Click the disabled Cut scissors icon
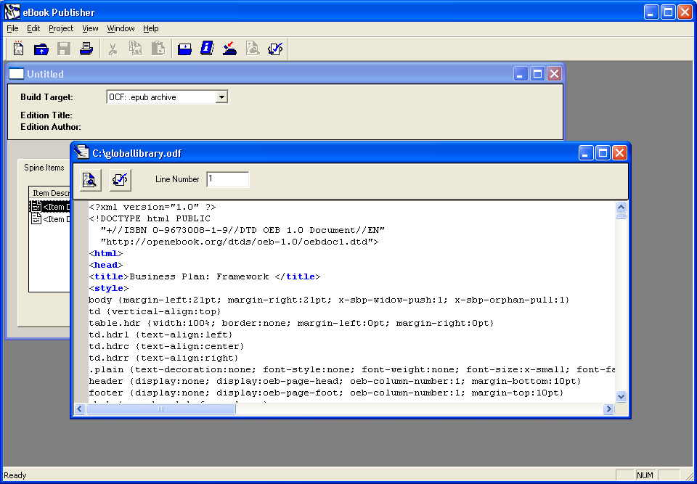This screenshot has height=484, width=697. [113, 48]
